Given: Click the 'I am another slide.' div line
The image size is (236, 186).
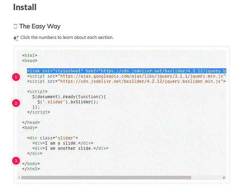Looking at the screenshot, I should 70,148.
